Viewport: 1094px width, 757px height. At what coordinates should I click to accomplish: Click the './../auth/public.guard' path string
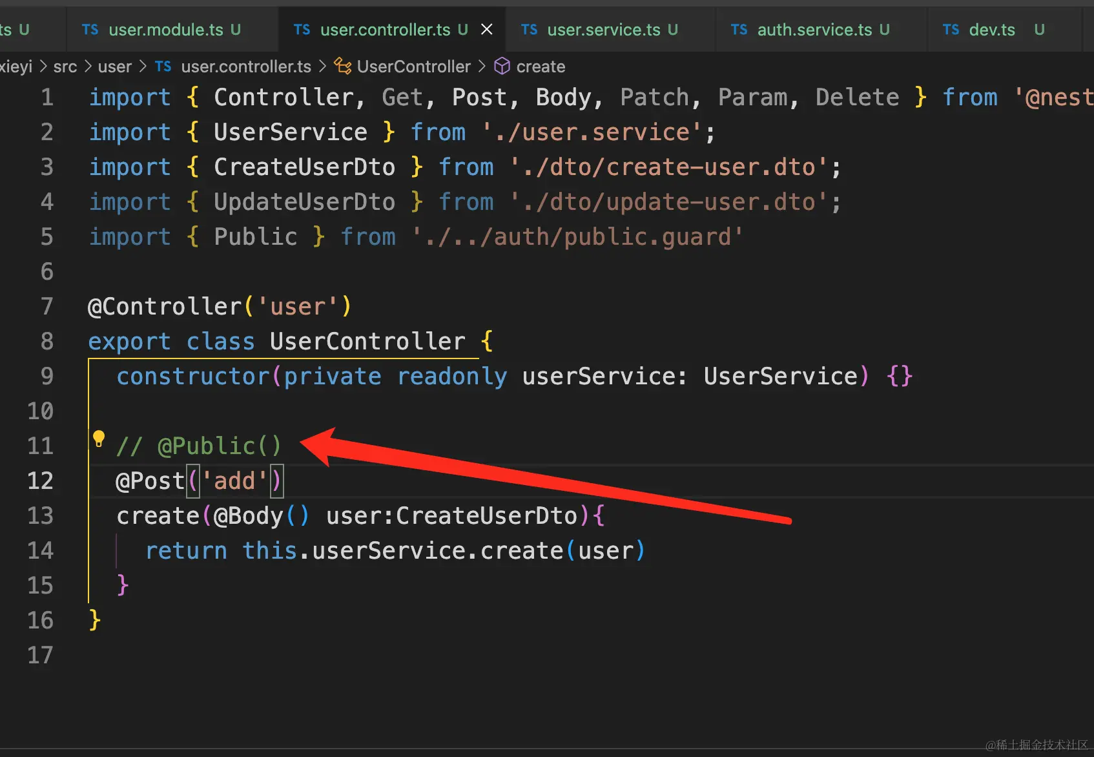coord(577,237)
